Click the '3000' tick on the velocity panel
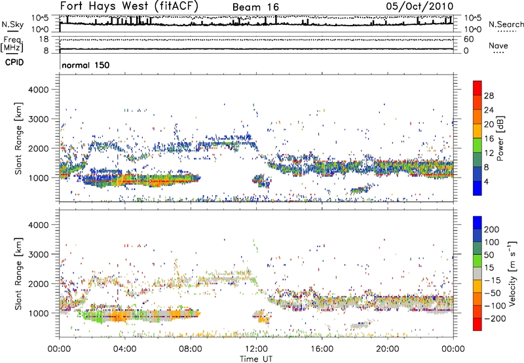Viewport: 524px width, 363px height. coord(39,254)
